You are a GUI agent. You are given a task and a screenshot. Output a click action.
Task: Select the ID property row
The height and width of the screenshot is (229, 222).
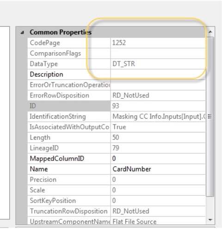click(x=117, y=106)
